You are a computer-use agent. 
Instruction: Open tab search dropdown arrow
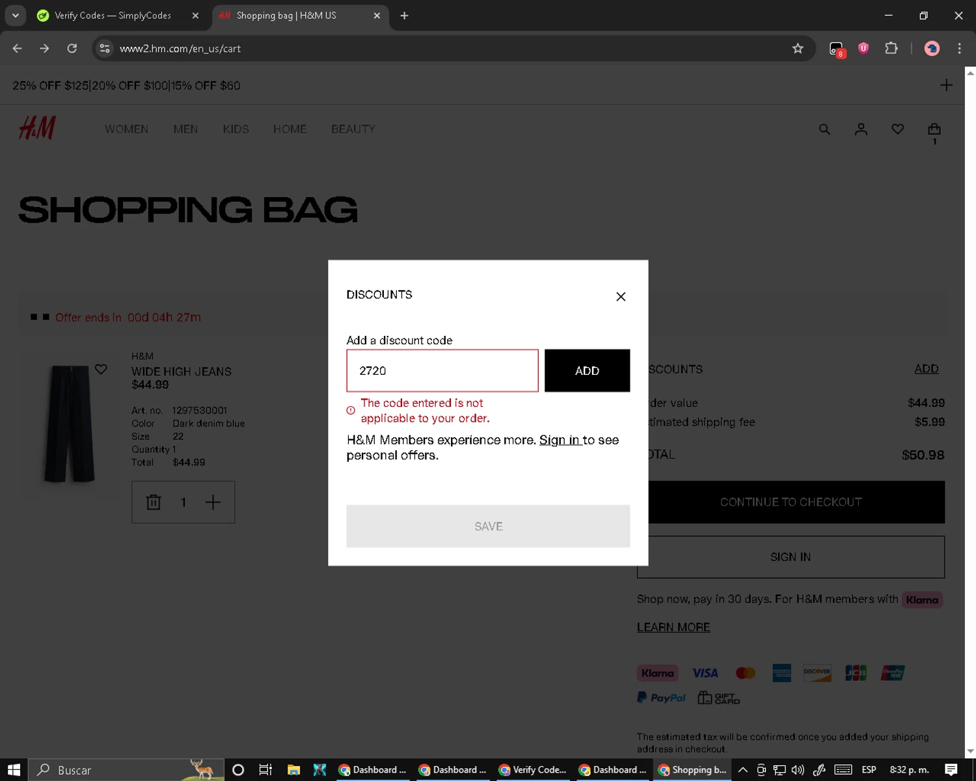tap(15, 16)
